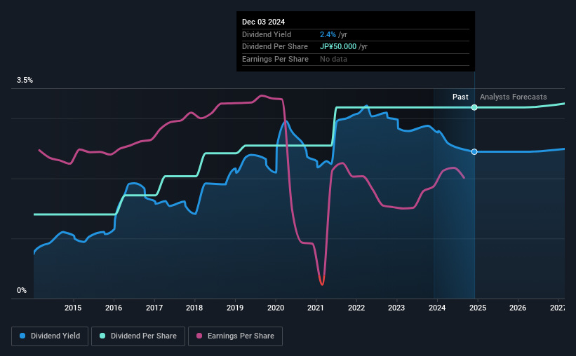The image size is (576, 356).
Task: Select the Dividend Yield marker at Dec 2024
Action: tap(474, 151)
